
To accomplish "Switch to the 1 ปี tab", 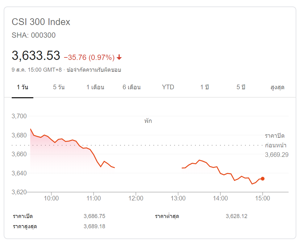I will coord(204,87).
